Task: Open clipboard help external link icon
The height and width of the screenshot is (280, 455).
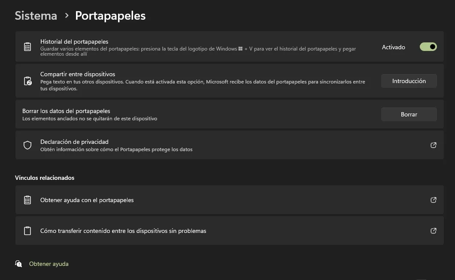Action: click(434, 200)
